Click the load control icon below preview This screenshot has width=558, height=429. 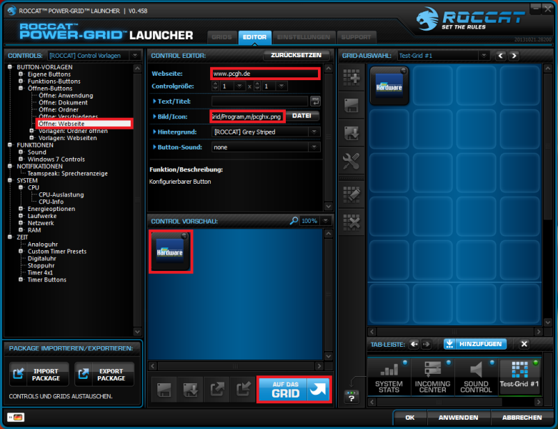[190, 390]
